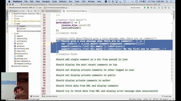Click the Apple menu icon
The width and height of the screenshot is (181, 101).
point(9,1)
